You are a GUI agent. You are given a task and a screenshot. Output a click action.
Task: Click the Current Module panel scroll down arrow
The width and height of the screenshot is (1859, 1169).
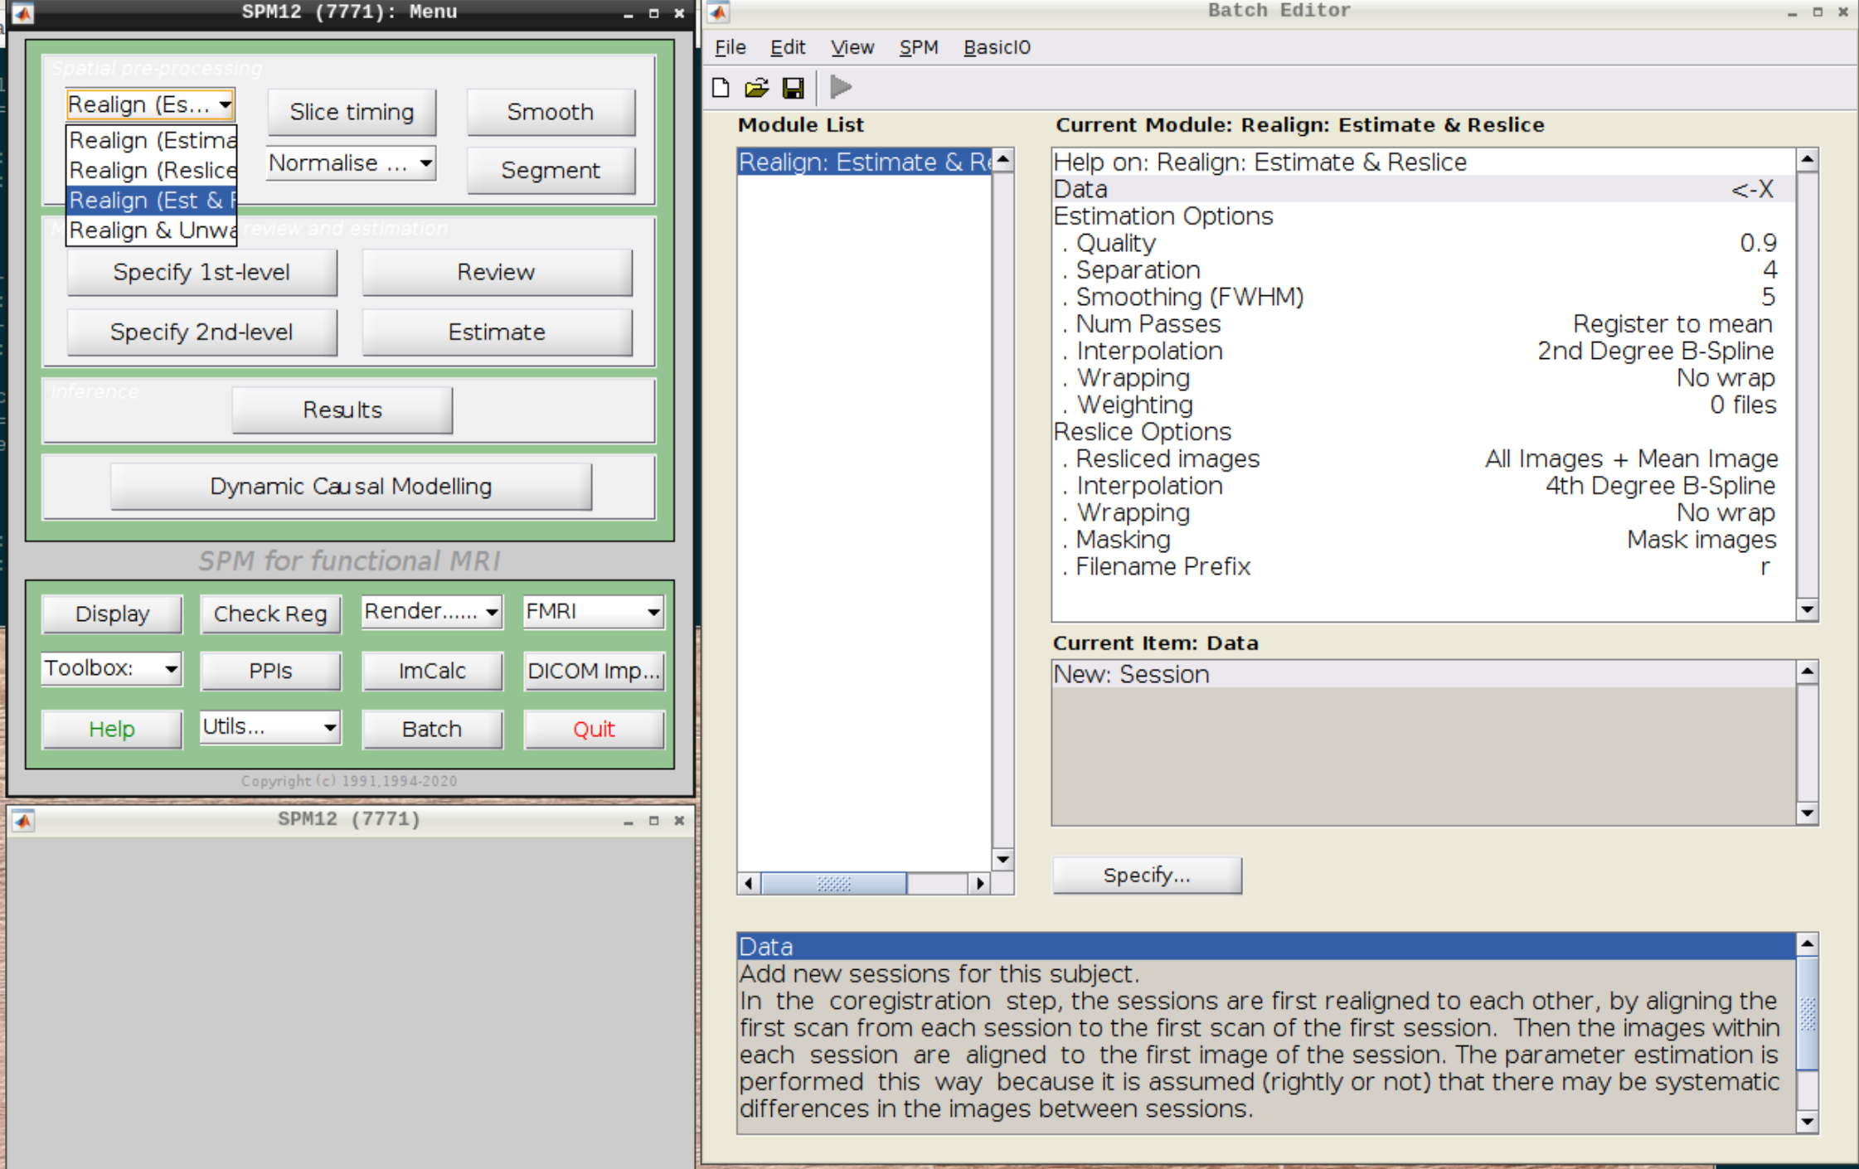pyautogui.click(x=1808, y=609)
